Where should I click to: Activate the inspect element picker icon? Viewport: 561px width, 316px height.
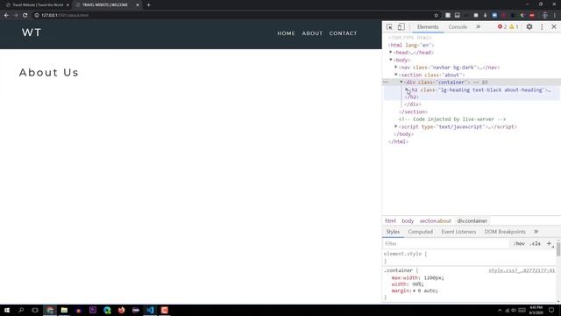(389, 27)
